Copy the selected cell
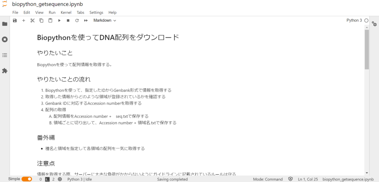The image size is (379, 182). pos(41,21)
